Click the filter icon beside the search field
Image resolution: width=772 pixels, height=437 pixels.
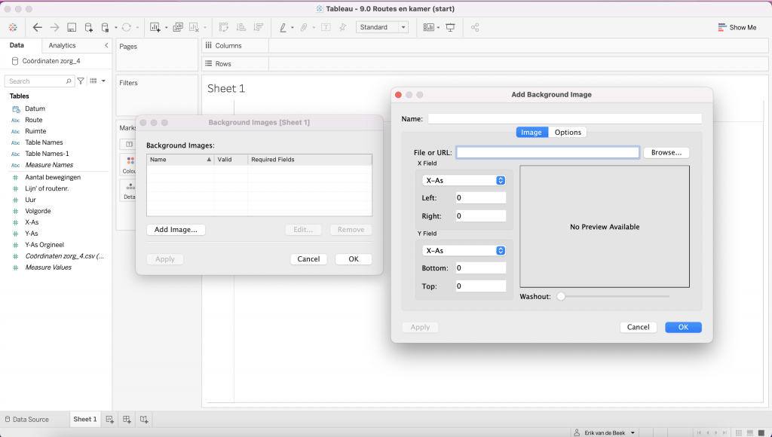81,81
